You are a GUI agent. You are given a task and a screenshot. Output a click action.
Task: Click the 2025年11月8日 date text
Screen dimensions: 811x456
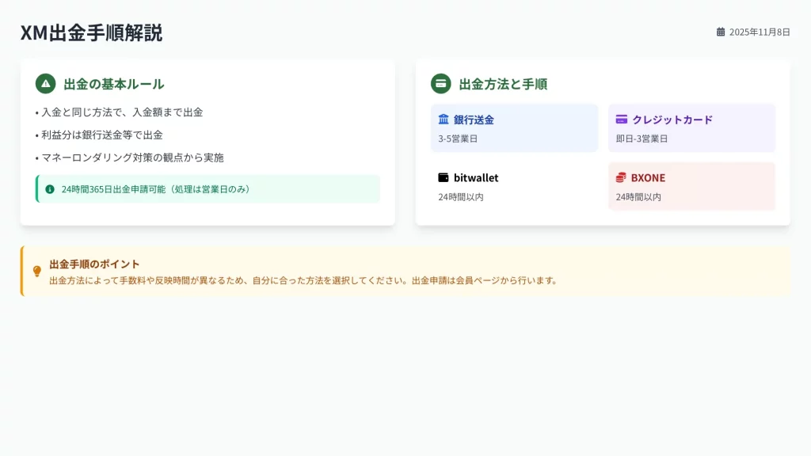coord(760,32)
